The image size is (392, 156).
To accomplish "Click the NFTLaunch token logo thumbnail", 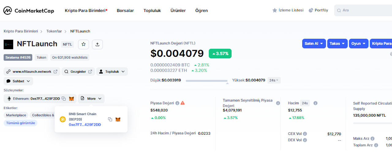I will point(8,44).
